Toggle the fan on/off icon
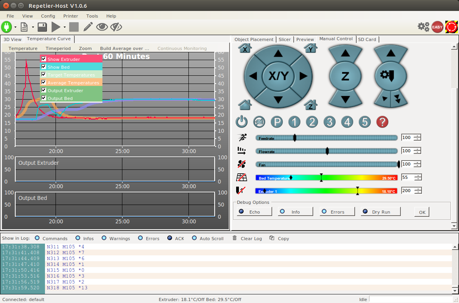The width and height of the screenshot is (459, 303). 242,164
